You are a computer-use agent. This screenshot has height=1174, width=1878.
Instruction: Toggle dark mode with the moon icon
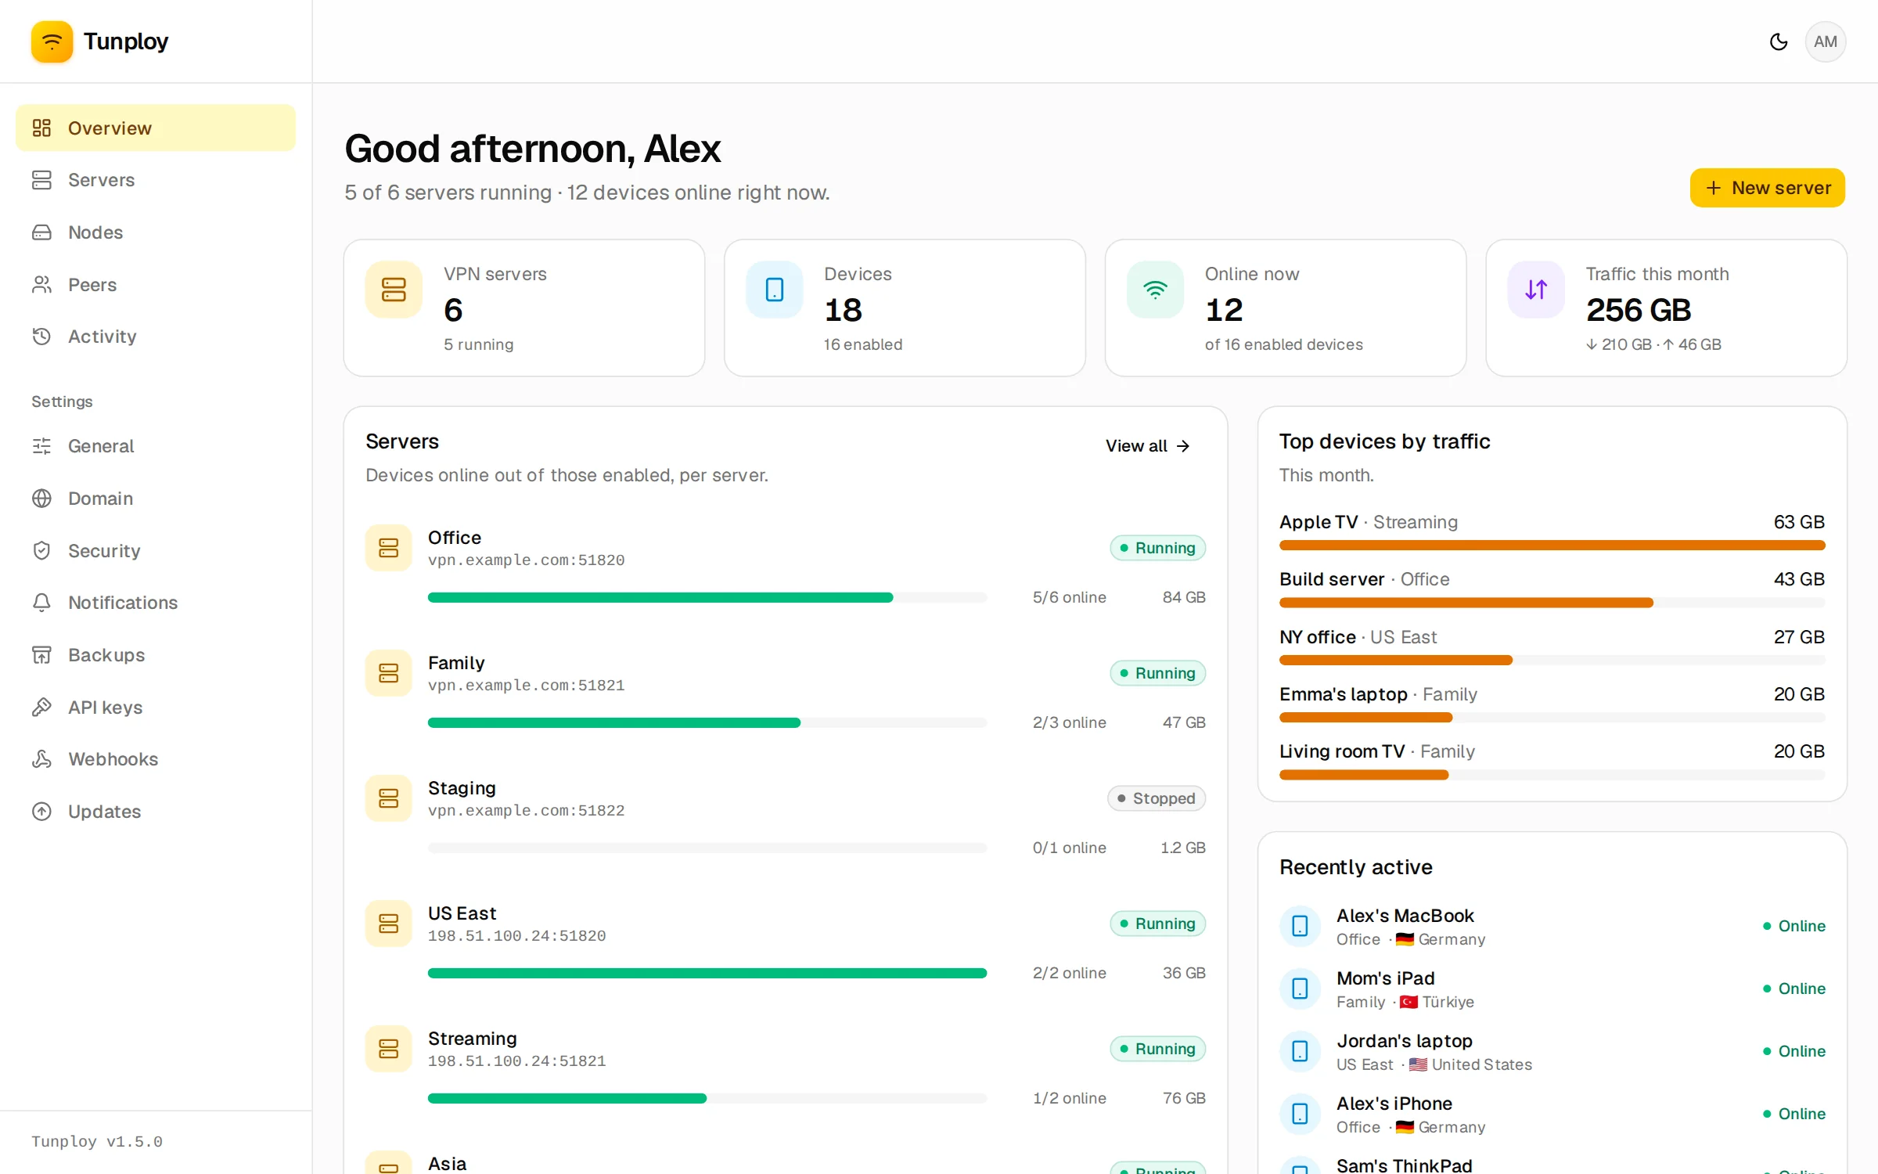click(1778, 41)
